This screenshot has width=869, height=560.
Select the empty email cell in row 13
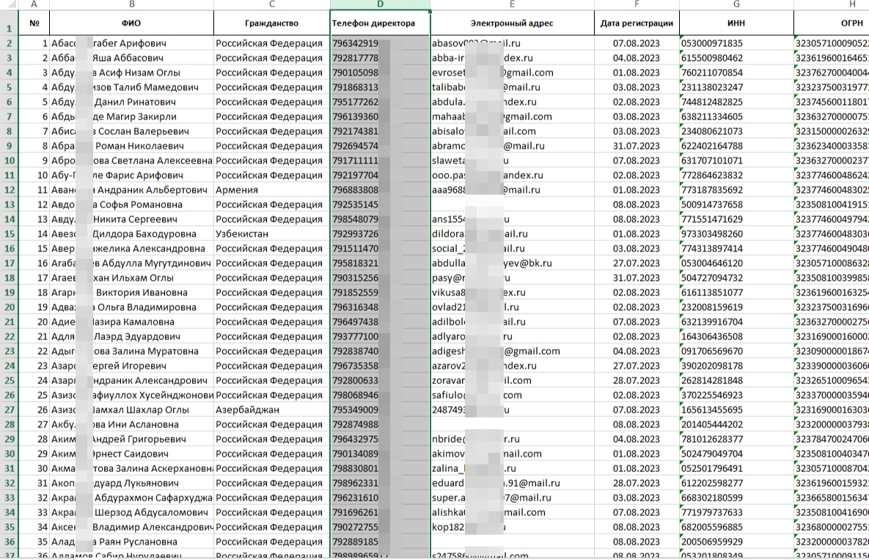[x=513, y=205]
